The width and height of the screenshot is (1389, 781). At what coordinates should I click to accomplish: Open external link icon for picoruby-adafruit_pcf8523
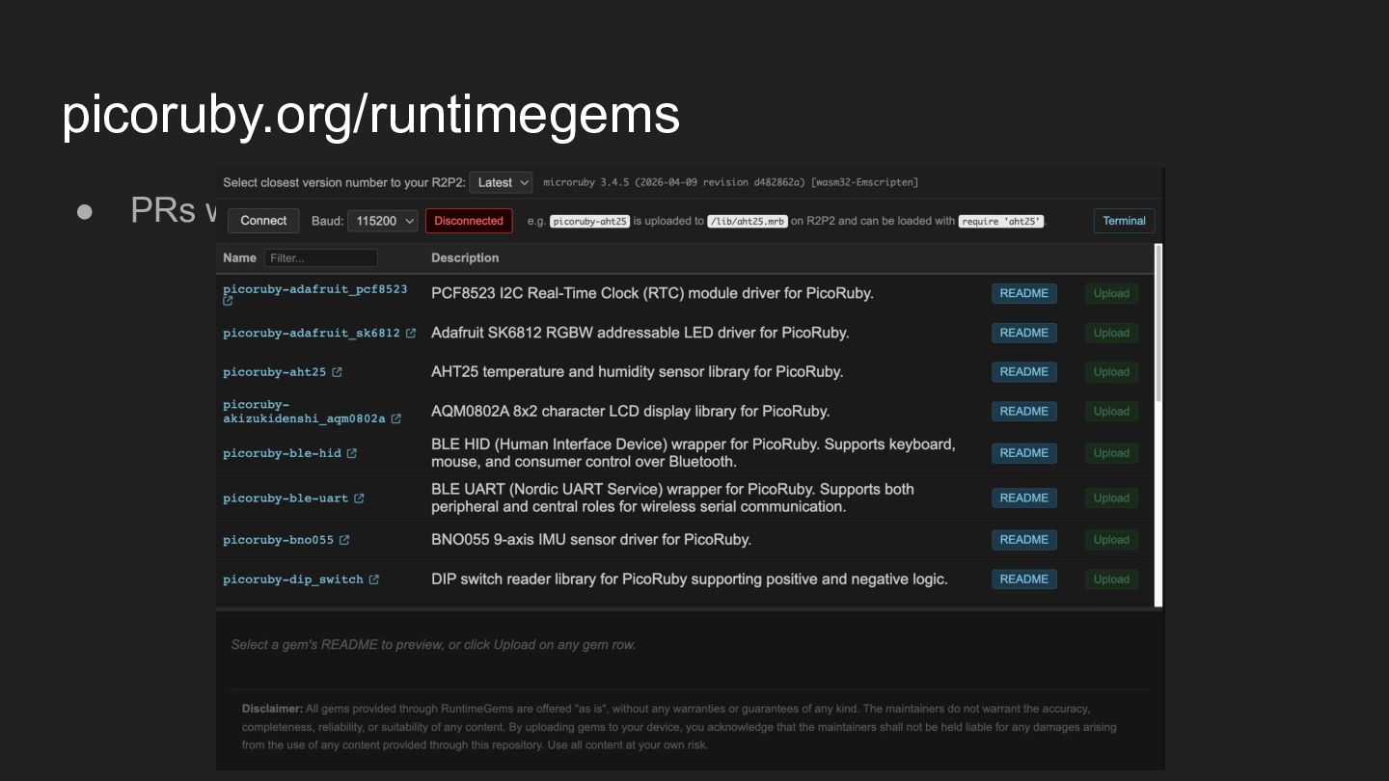pyautogui.click(x=228, y=301)
